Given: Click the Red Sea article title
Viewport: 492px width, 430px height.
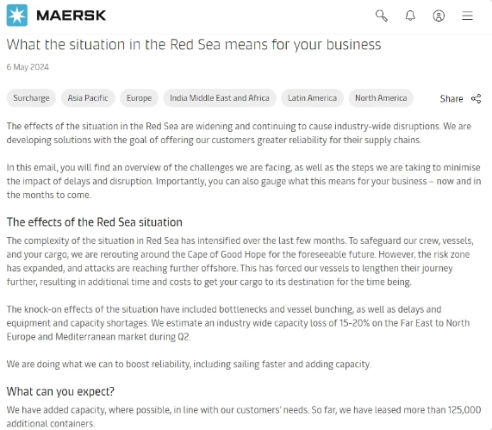Looking at the screenshot, I should point(194,45).
